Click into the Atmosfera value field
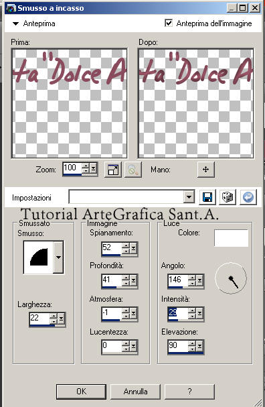The width and height of the screenshot is (265, 407). [x=112, y=313]
